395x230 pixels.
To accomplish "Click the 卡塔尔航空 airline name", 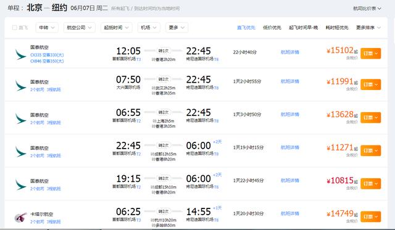I will (41, 214).
